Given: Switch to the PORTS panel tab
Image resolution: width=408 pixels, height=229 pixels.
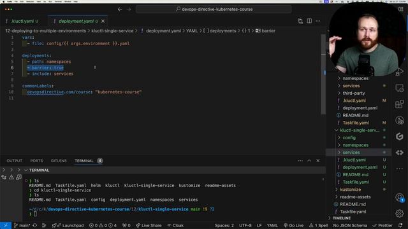Looking at the screenshot, I should [x=36, y=161].
